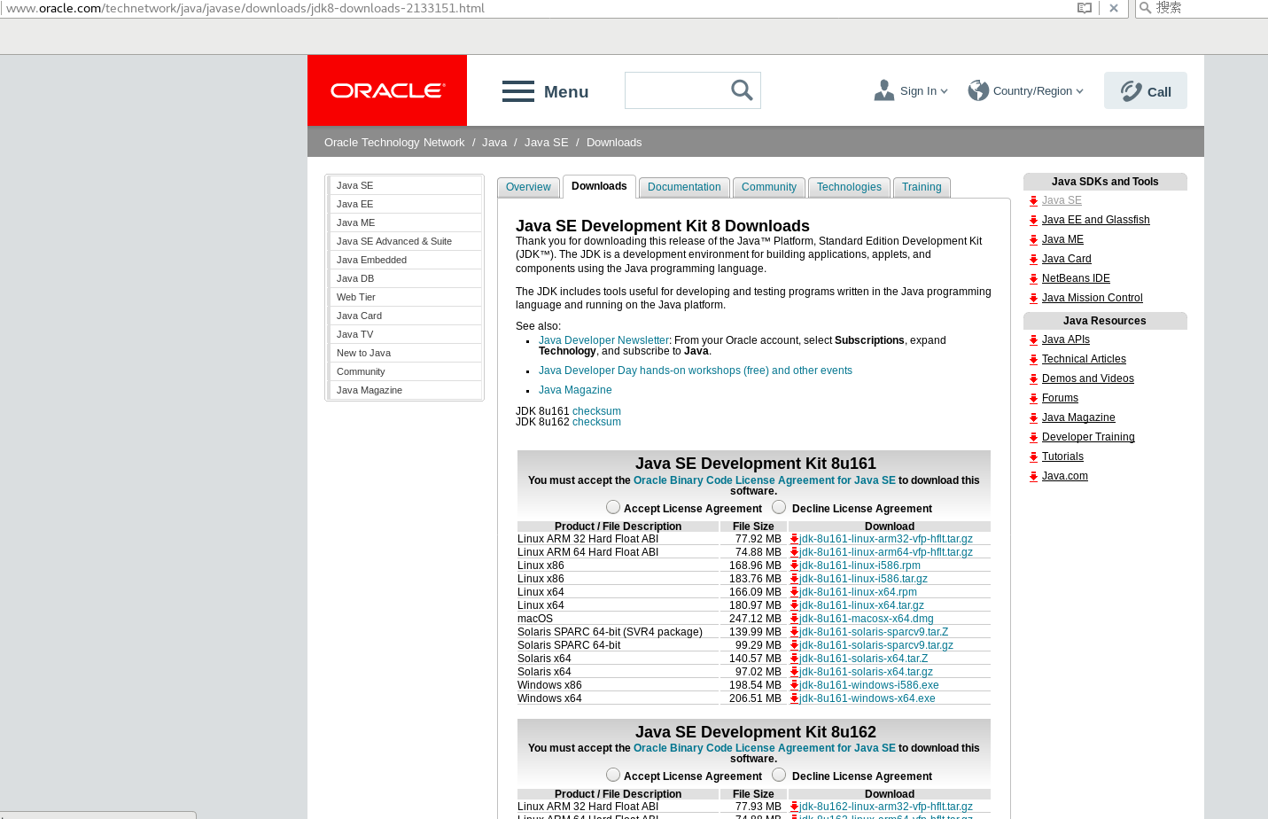The height and width of the screenshot is (819, 1268).
Task: Switch to the Overview tab
Action: click(x=528, y=187)
